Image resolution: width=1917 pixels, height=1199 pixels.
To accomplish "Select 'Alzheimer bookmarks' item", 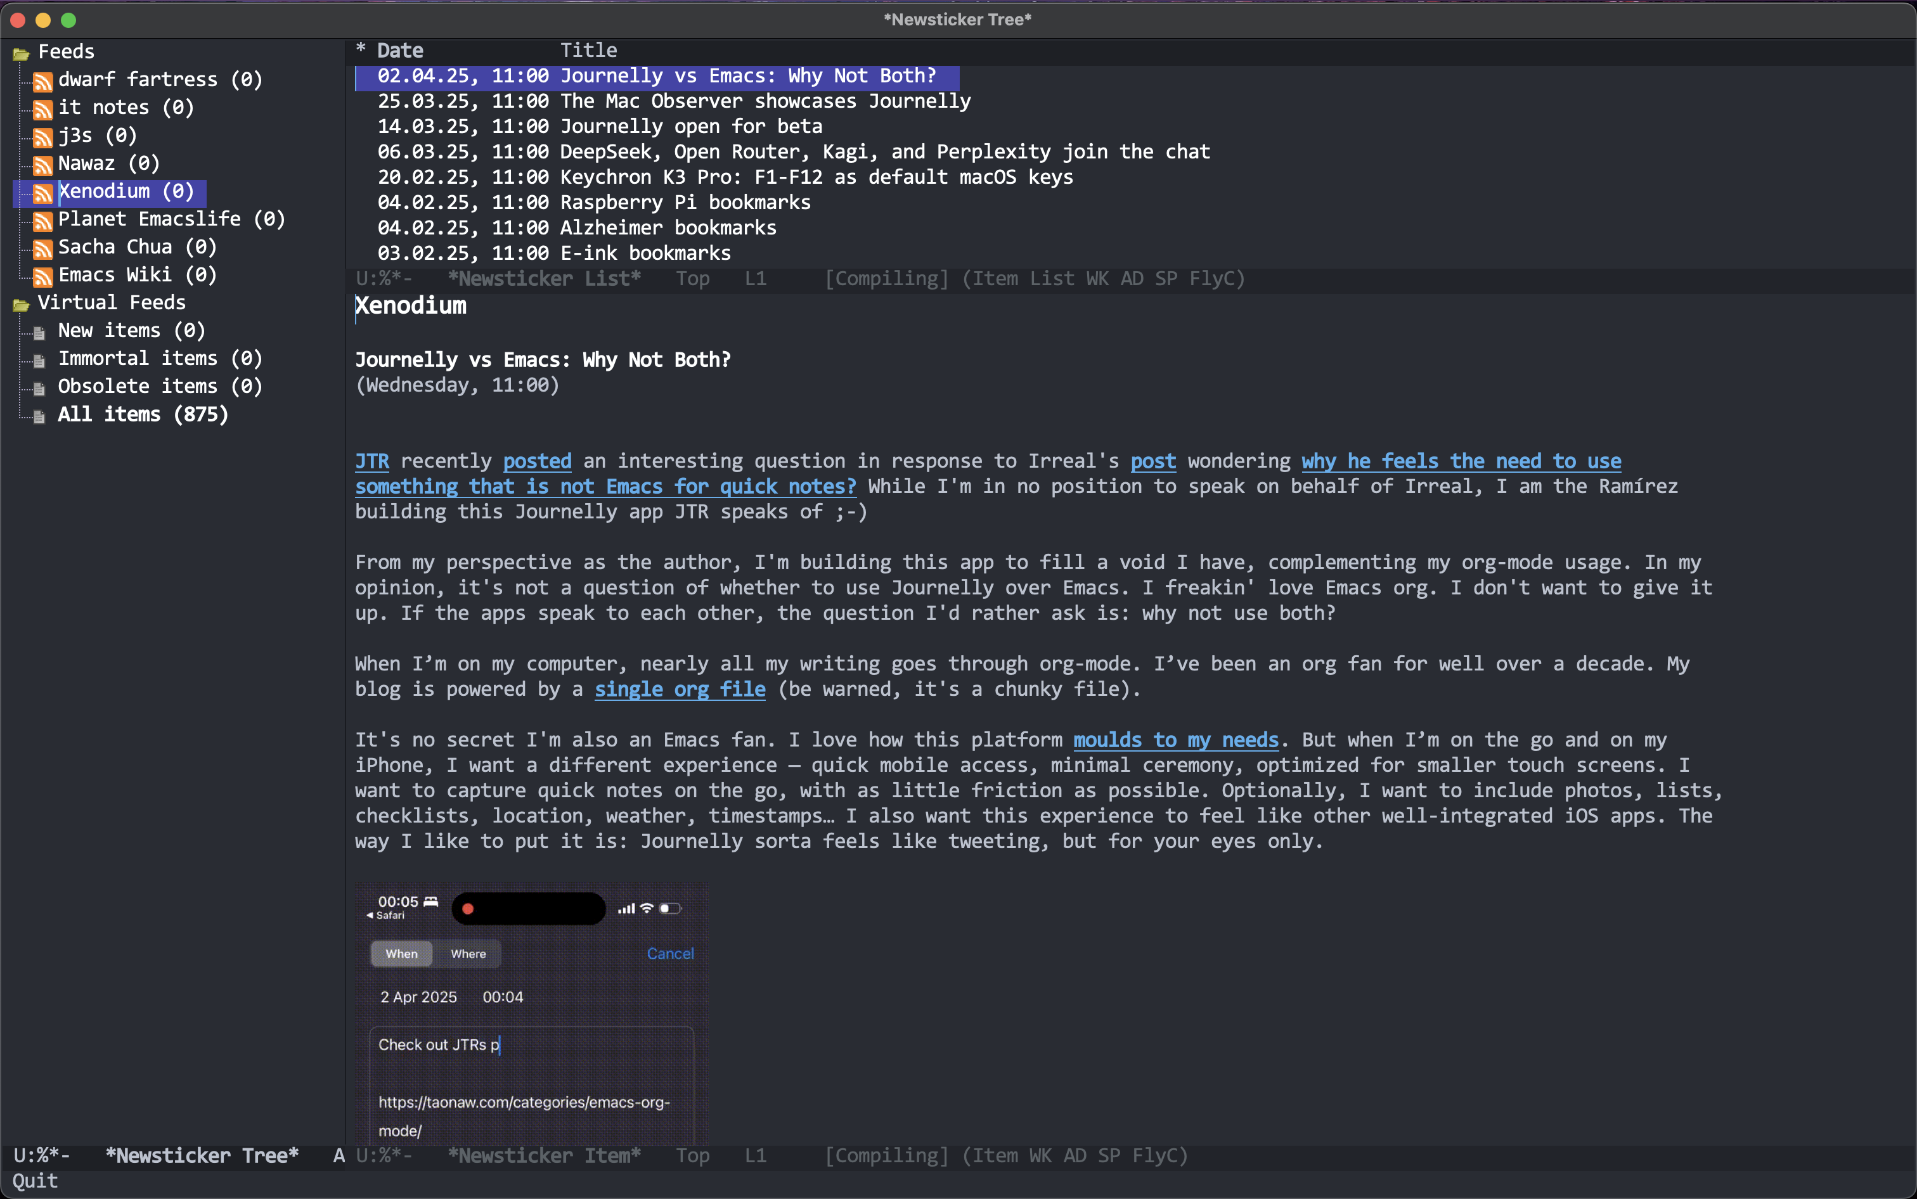I will (578, 228).
